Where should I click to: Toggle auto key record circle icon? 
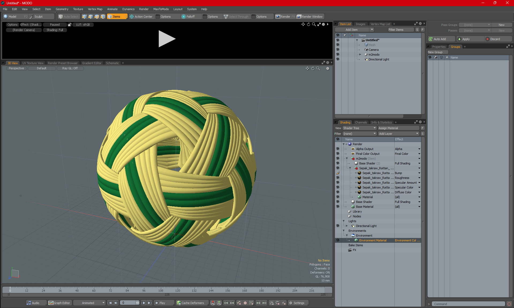pos(245,303)
